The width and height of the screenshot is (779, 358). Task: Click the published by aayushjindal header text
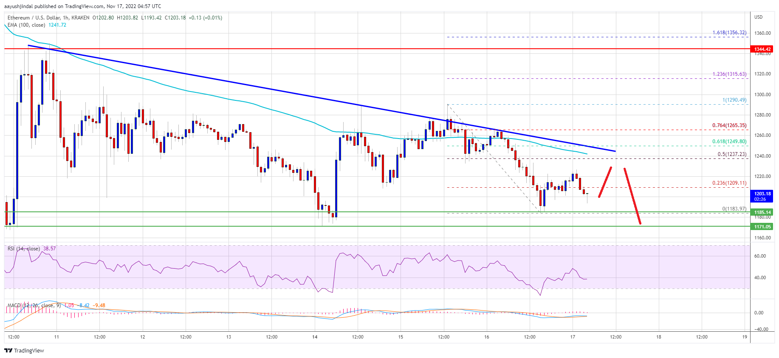tap(83, 6)
